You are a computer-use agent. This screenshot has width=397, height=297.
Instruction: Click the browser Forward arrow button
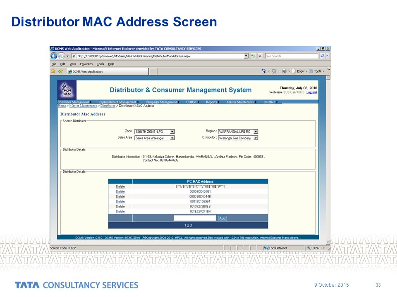[x=62, y=56]
